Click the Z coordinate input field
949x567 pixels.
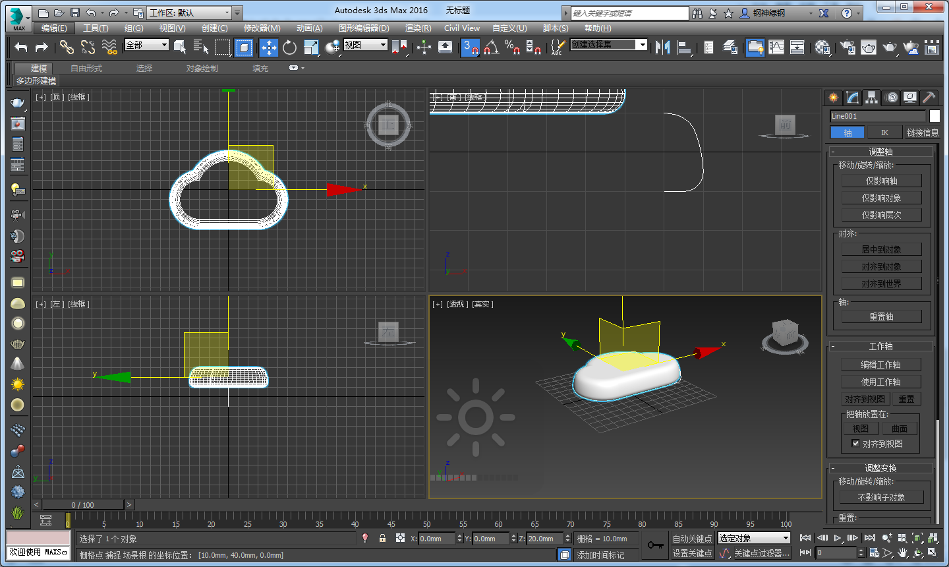pyautogui.click(x=545, y=539)
